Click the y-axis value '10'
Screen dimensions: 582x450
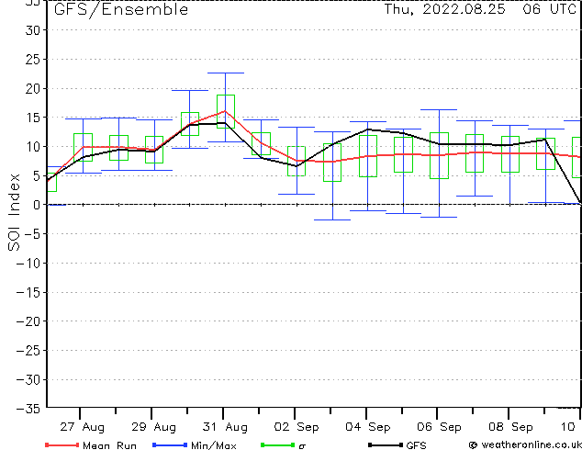[32, 147]
